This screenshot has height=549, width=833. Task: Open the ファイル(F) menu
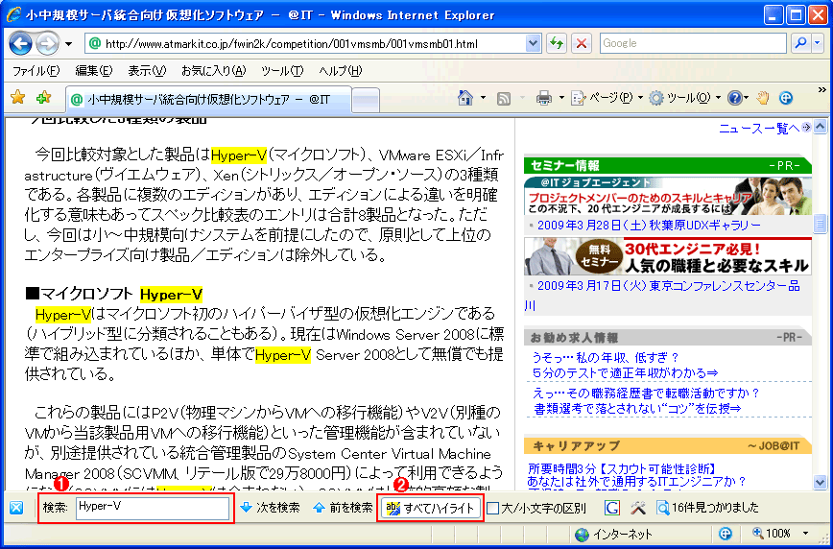[x=36, y=71]
